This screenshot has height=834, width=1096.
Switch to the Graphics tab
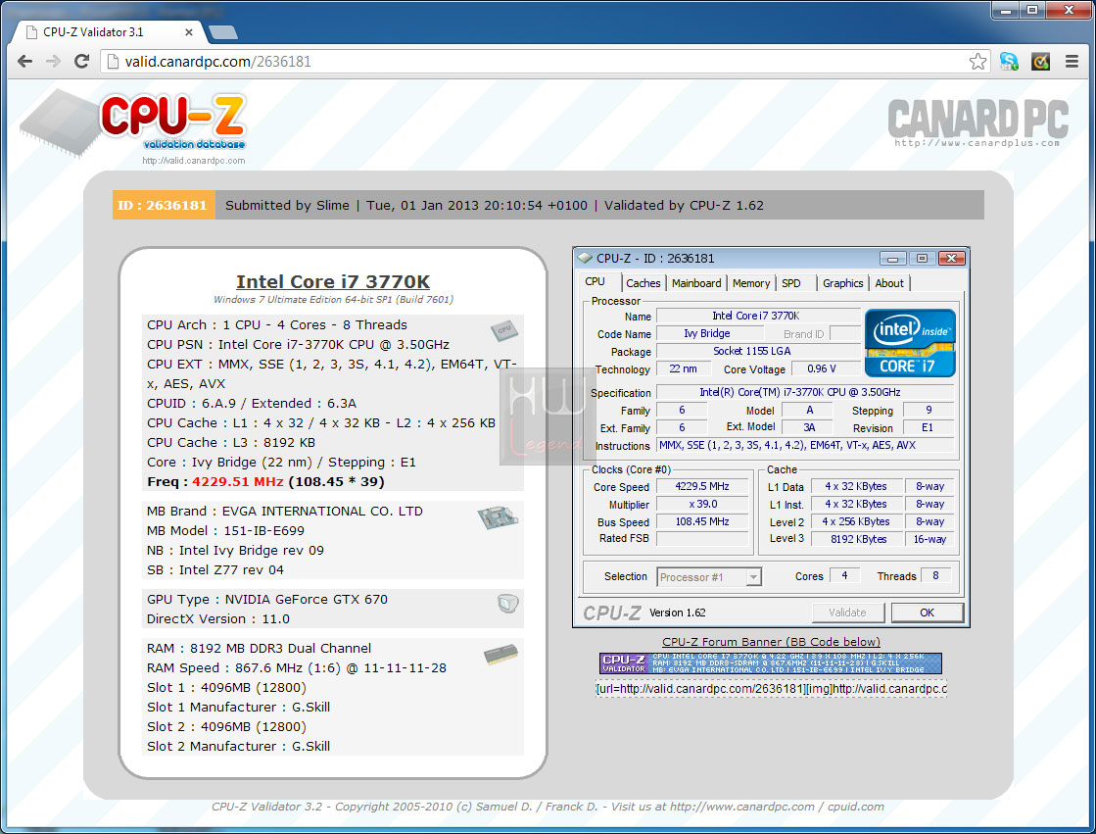click(x=842, y=283)
